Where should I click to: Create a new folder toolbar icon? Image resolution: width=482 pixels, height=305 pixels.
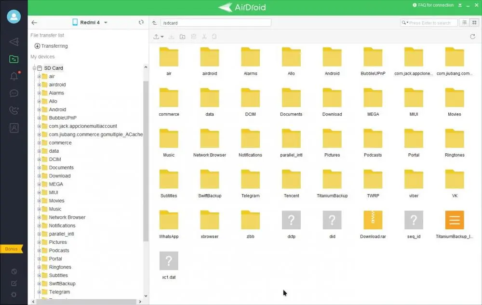click(182, 37)
